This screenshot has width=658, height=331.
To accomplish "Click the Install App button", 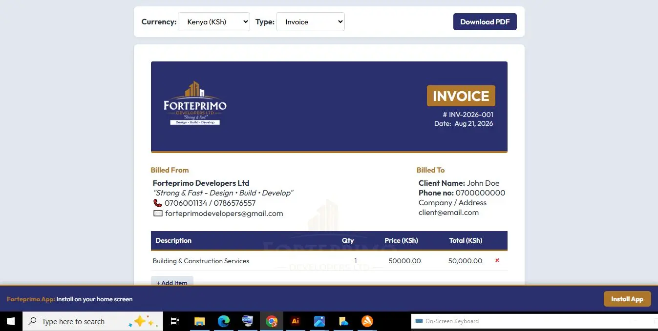I will coord(627,299).
